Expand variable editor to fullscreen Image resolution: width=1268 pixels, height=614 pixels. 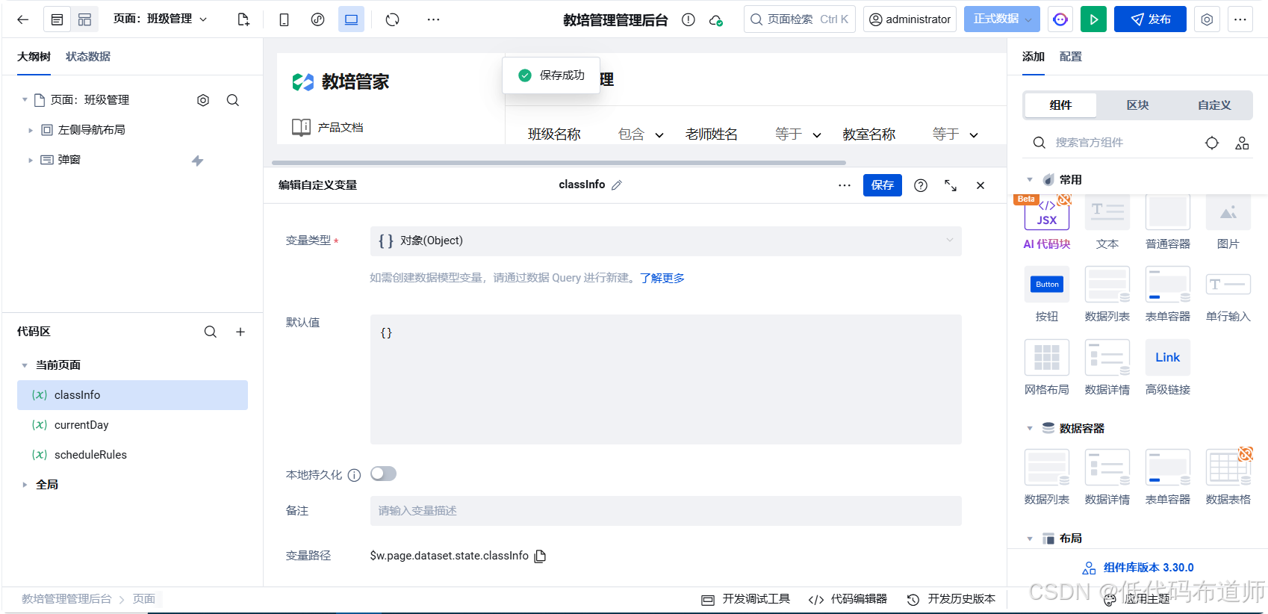(x=951, y=185)
